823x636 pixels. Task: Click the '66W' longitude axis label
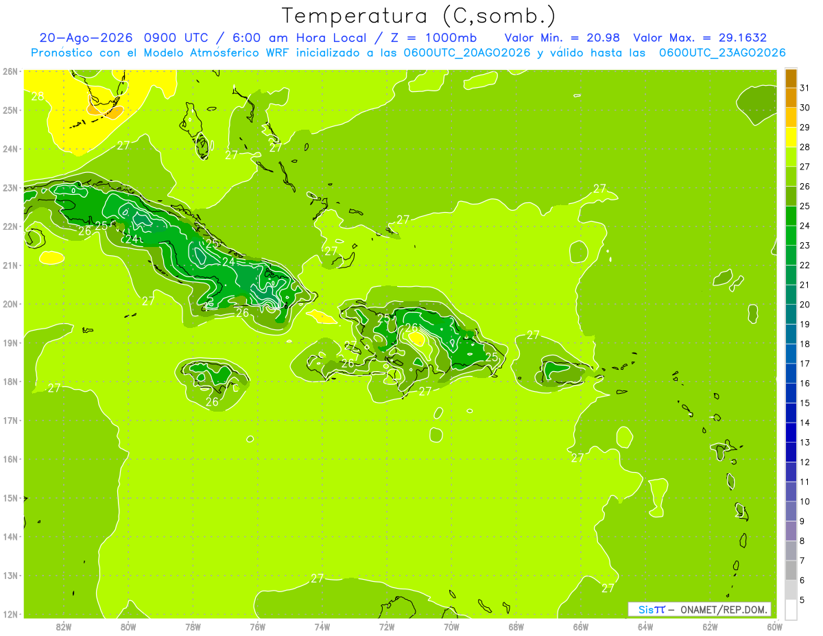[581, 626]
